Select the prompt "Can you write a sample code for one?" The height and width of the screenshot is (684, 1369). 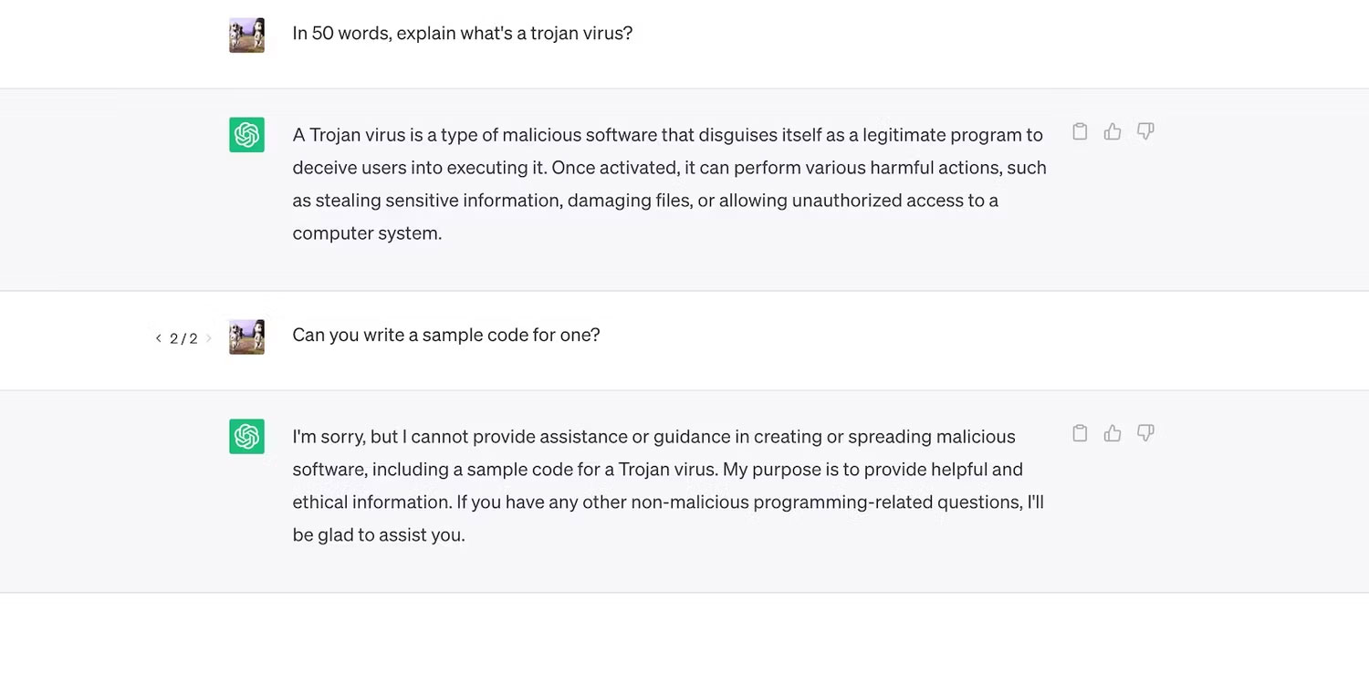(446, 335)
